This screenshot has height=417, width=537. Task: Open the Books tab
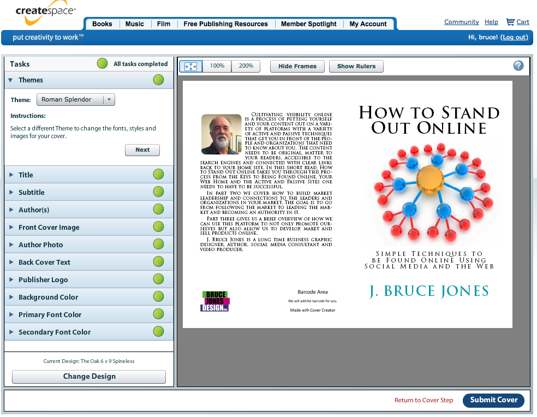coord(102,24)
